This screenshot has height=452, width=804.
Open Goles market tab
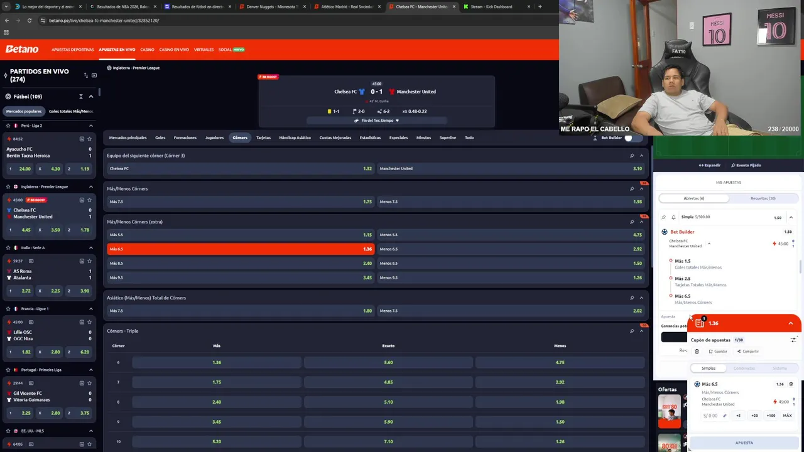160,137
